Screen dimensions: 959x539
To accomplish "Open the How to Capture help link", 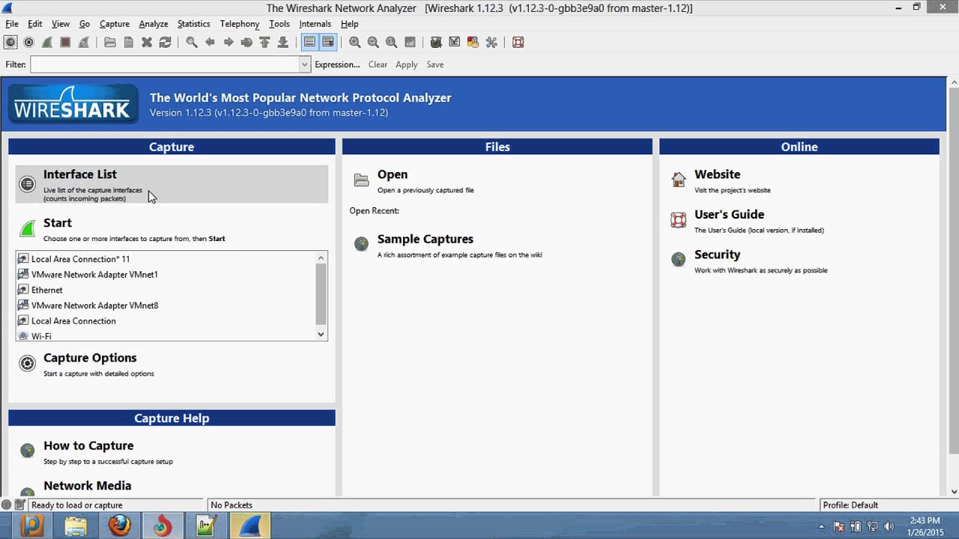I will pos(88,445).
